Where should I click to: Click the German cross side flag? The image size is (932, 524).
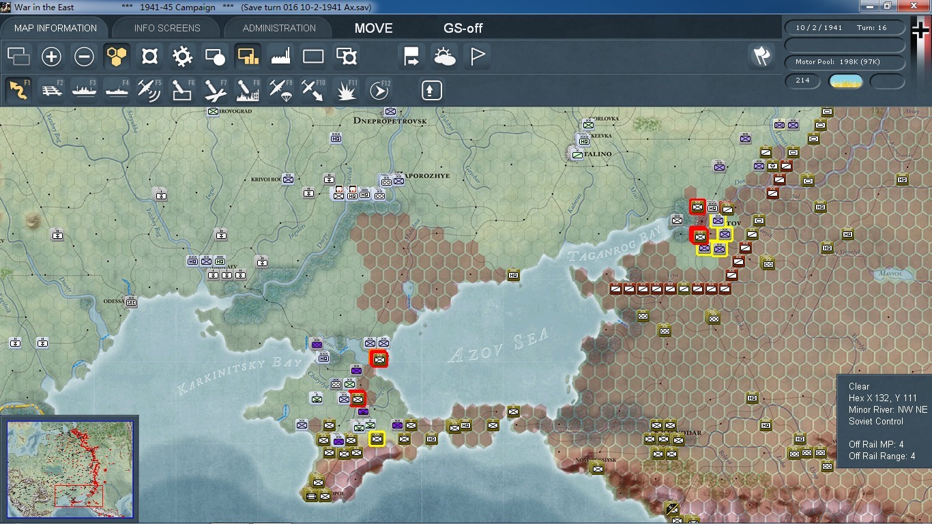[920, 30]
